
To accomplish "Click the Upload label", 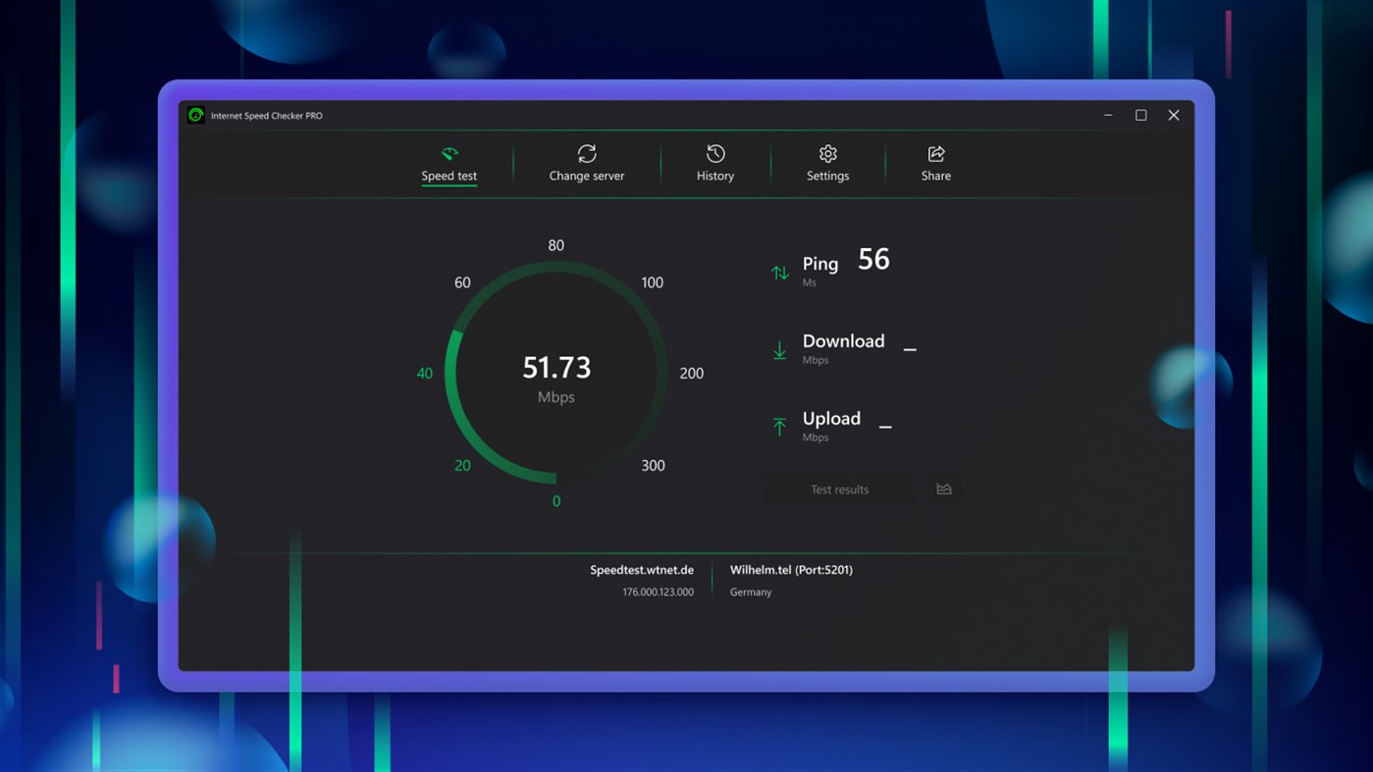I will click(831, 418).
